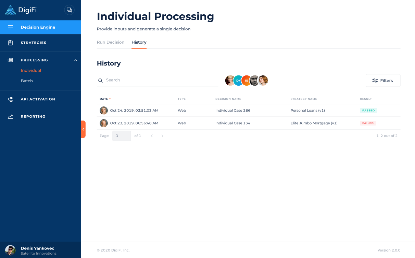The image size is (415, 258).
Task: Click Denis Yankovec profile photo
Action: click(10, 250)
